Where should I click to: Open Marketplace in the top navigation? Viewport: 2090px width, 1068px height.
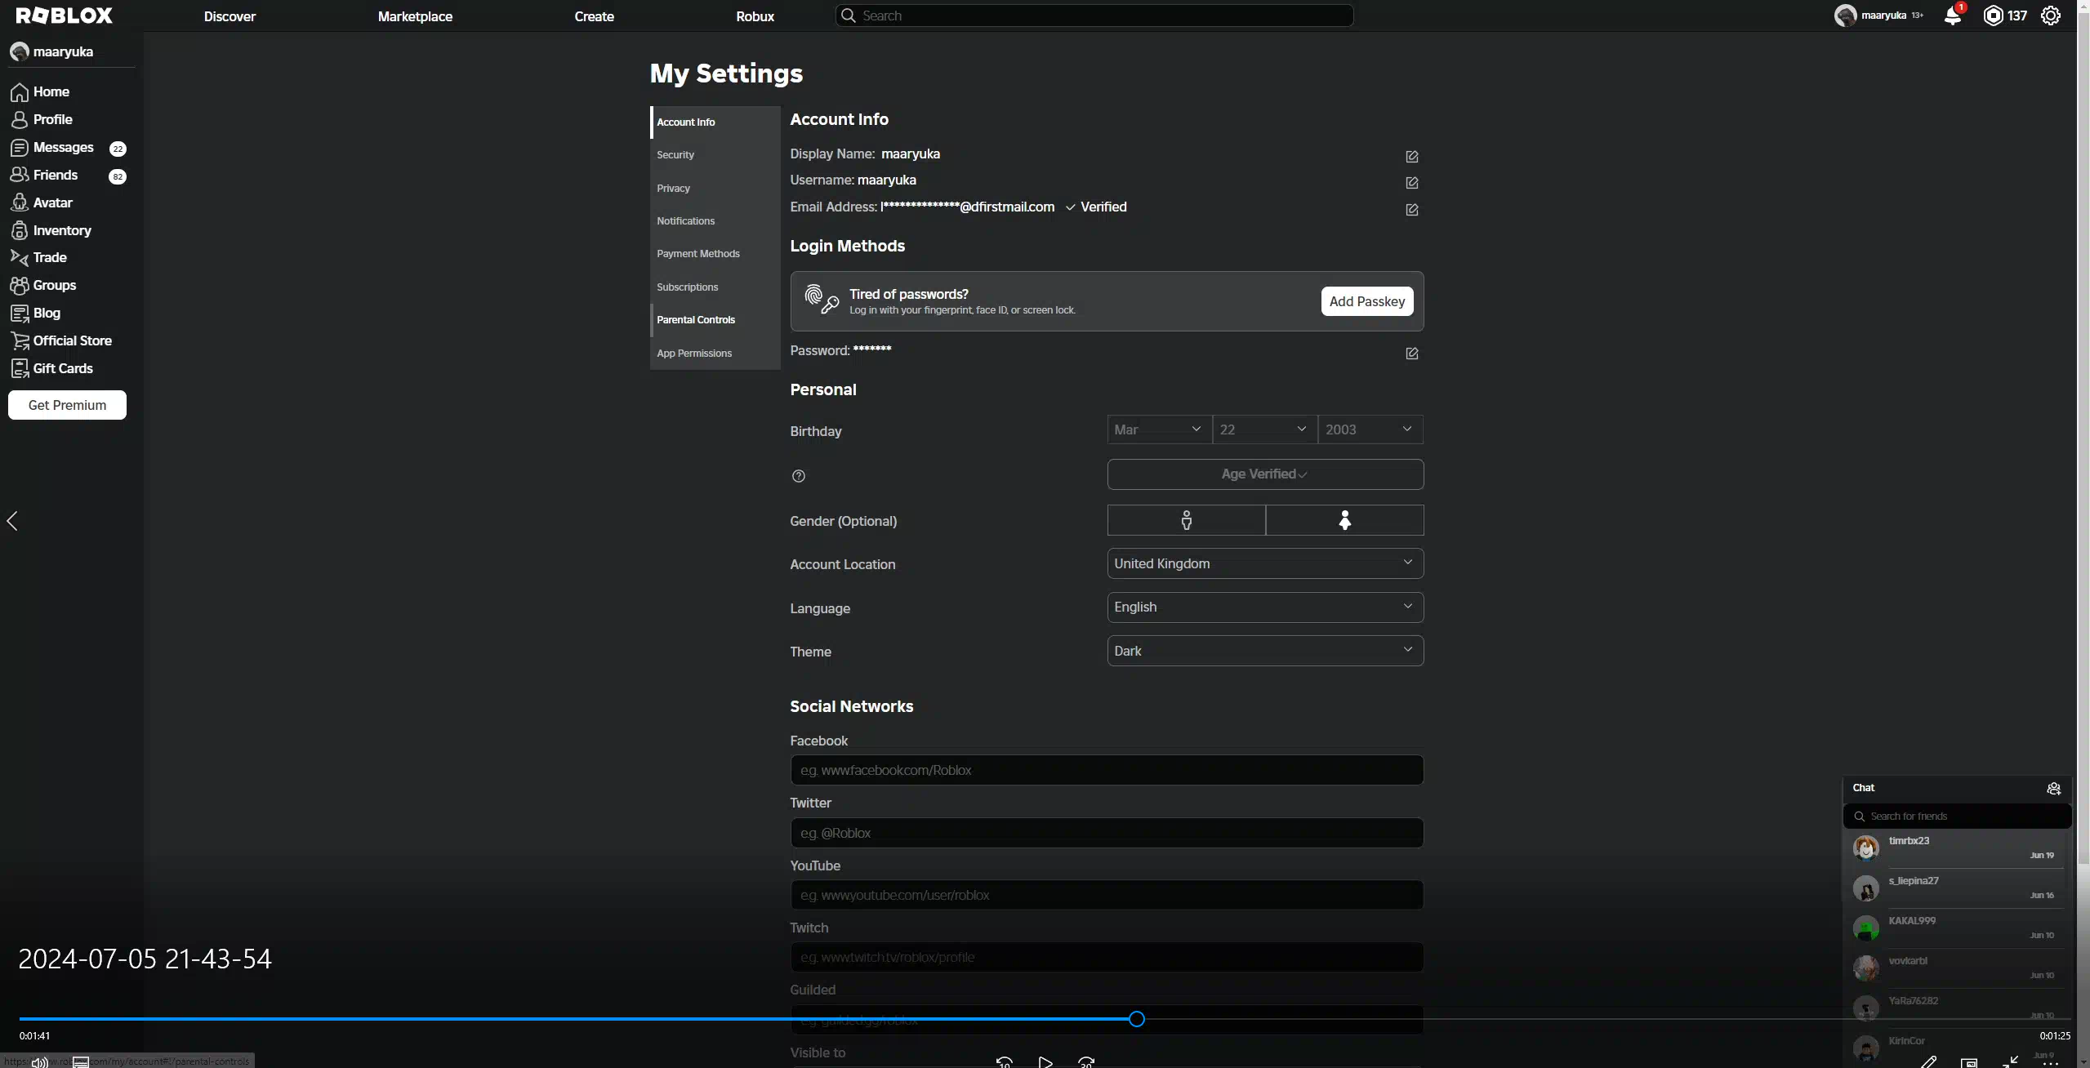[415, 16]
